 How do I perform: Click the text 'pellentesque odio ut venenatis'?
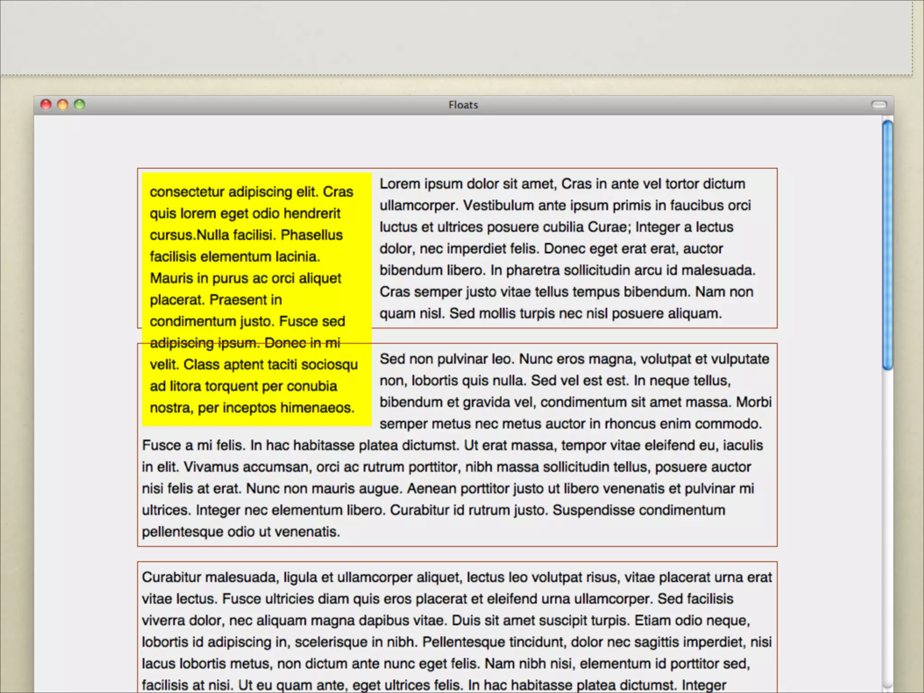[240, 532]
